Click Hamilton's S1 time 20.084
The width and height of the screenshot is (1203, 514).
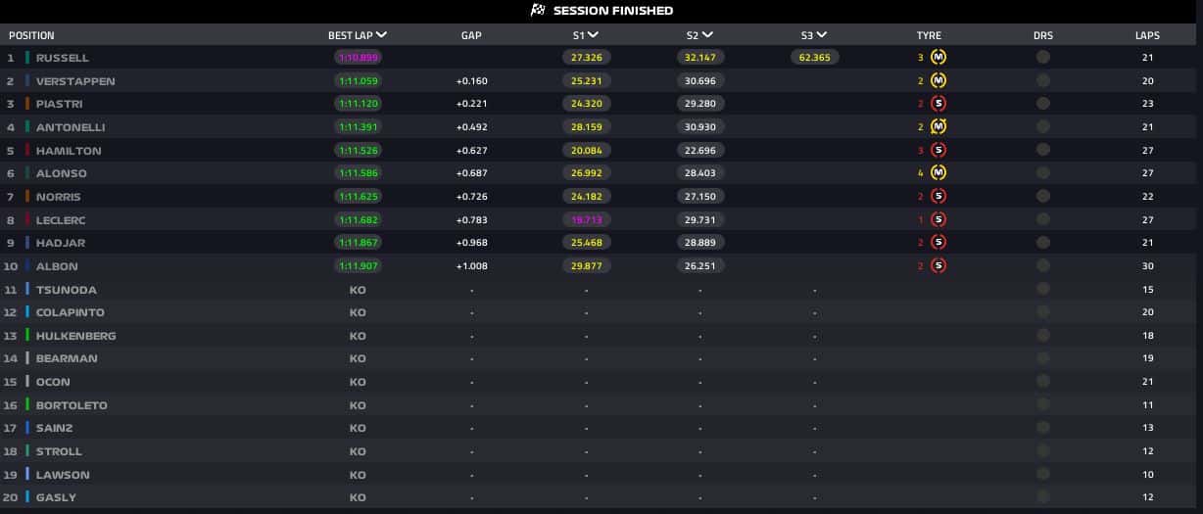click(586, 150)
